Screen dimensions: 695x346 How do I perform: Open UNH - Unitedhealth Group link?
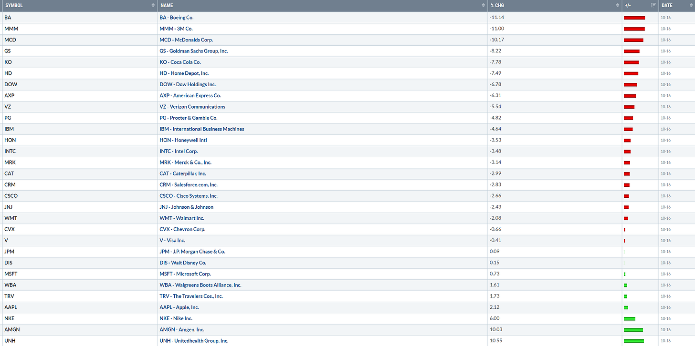[x=194, y=341]
